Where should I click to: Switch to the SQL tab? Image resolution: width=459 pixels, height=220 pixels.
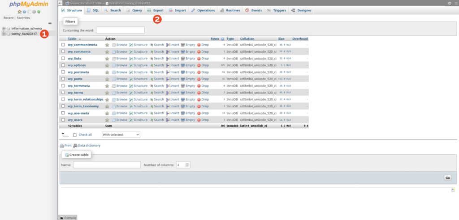click(93, 10)
